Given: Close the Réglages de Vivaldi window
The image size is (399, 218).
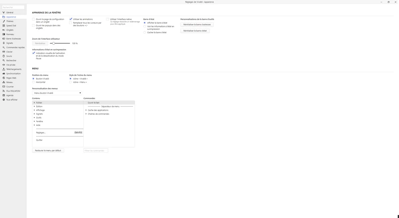Looking at the screenshot, I should click(x=395, y=2).
